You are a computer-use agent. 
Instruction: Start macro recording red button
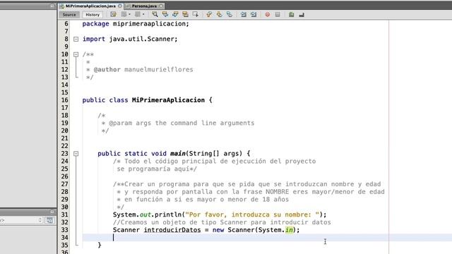pos(268,14)
